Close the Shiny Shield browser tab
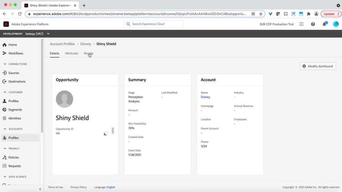Image resolution: width=342 pixels, height=192 pixels. (75, 5)
